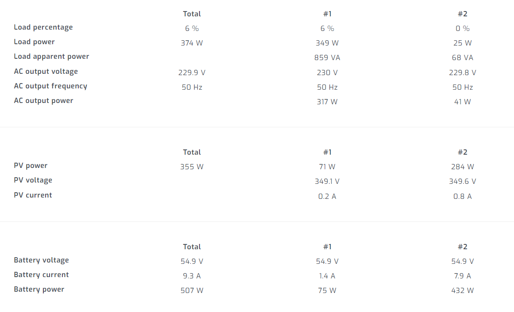Click the Total header above PV power
The image size is (514, 312).
pyautogui.click(x=192, y=152)
